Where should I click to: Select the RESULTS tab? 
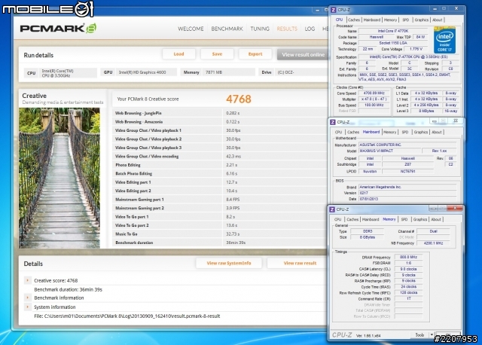pos(287,29)
